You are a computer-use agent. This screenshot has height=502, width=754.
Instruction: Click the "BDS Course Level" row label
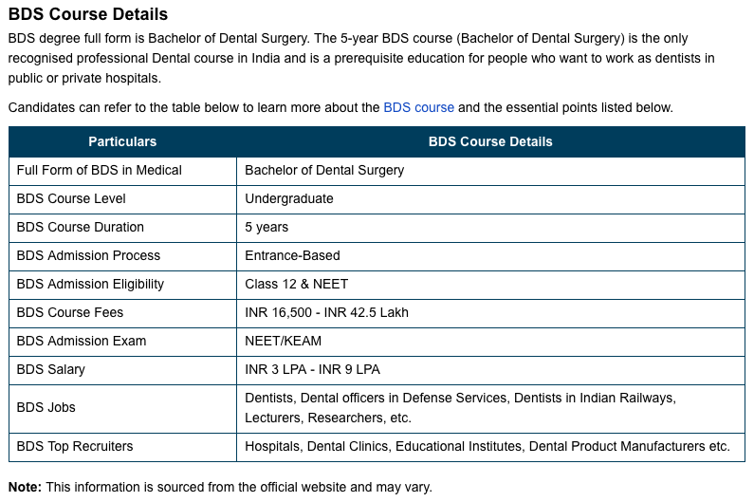pyautogui.click(x=71, y=198)
